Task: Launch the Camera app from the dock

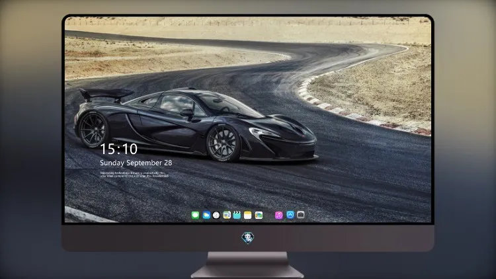Action: [x=301, y=215]
